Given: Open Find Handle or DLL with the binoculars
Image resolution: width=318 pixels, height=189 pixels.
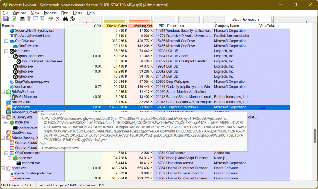Looking at the screenshot, I should (x=65, y=18).
